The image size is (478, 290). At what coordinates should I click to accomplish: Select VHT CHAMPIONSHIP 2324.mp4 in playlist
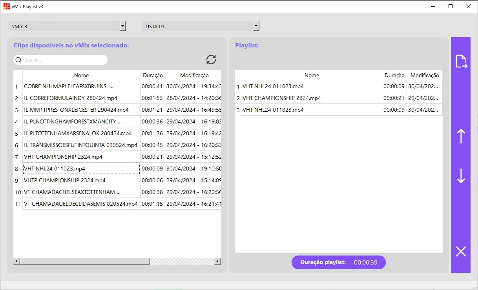[x=282, y=98]
